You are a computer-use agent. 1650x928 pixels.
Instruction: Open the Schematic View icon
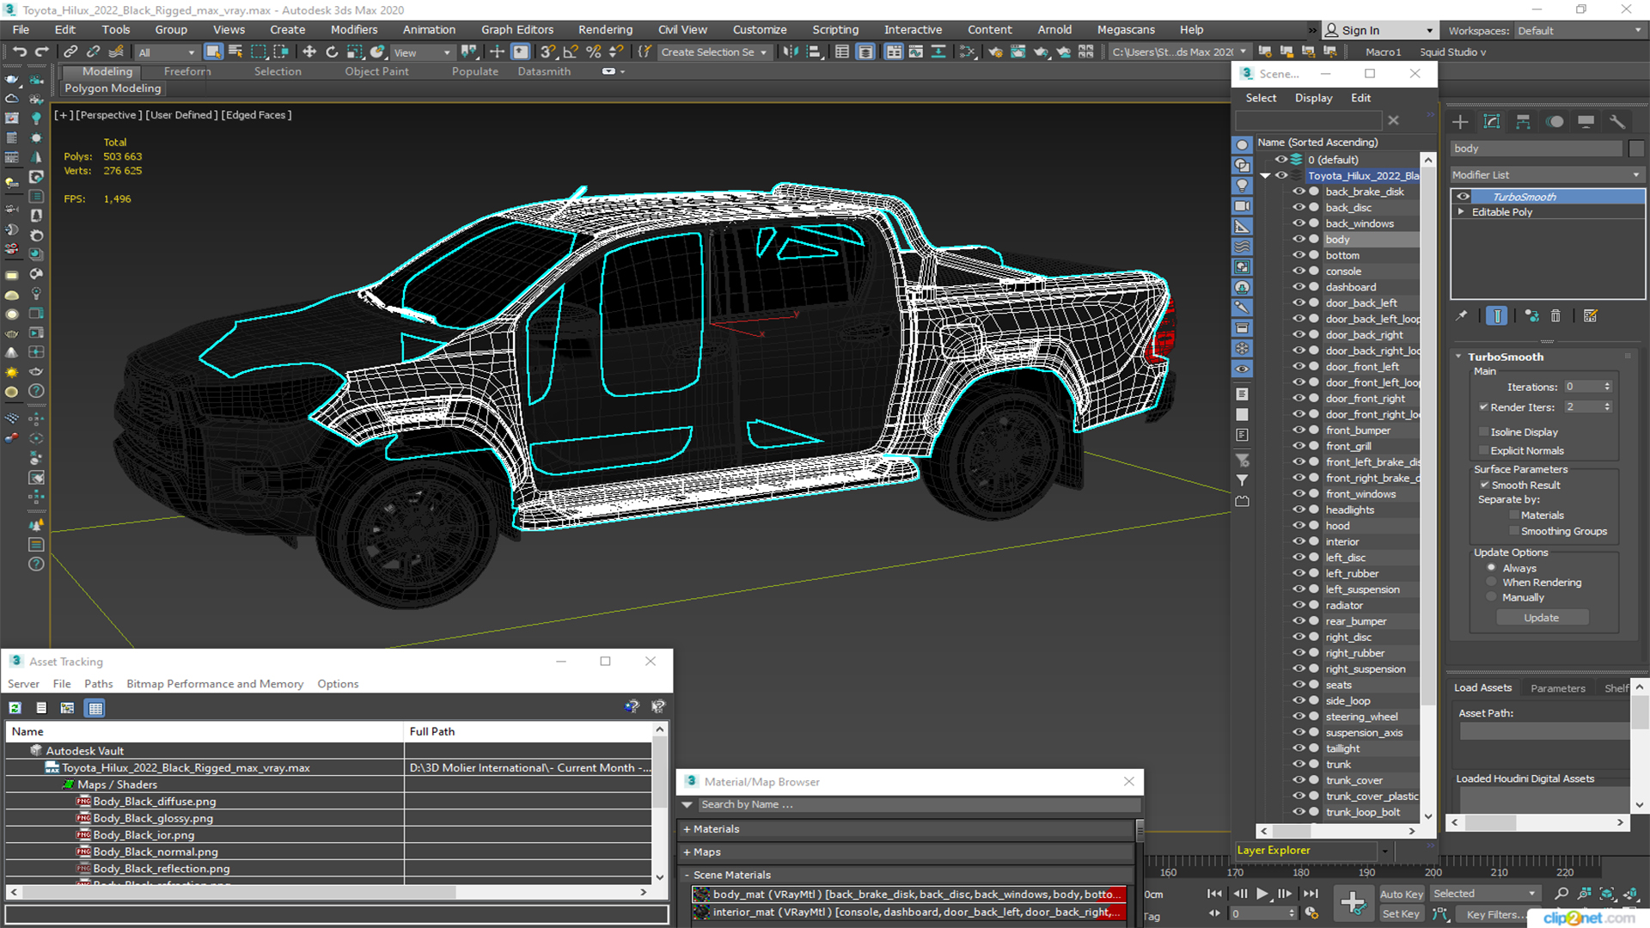(x=968, y=52)
